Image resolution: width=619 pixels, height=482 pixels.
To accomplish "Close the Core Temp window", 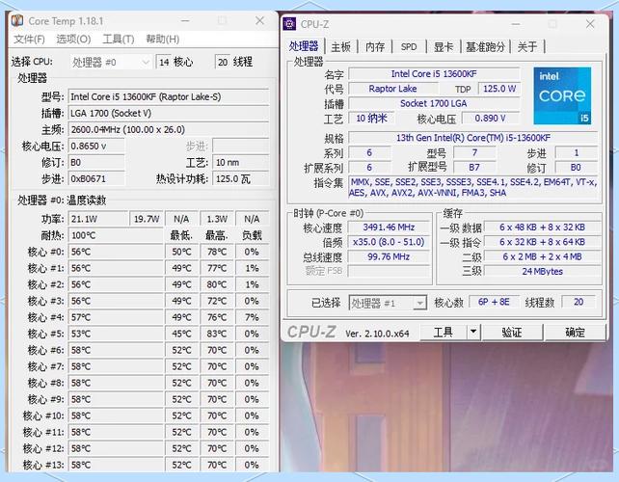I will click(259, 20).
